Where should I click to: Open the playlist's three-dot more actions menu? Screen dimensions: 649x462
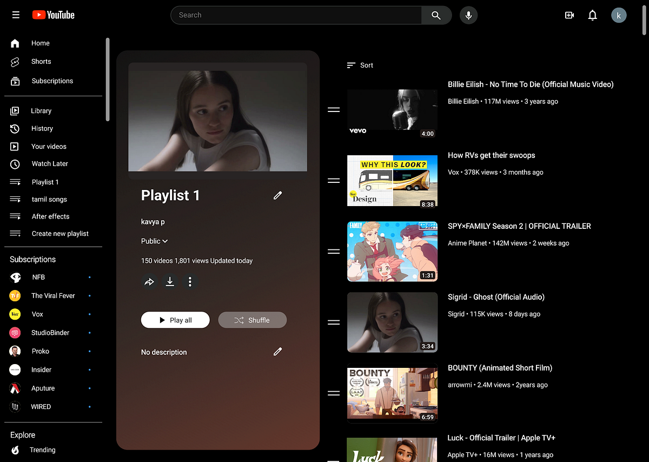coord(190,282)
